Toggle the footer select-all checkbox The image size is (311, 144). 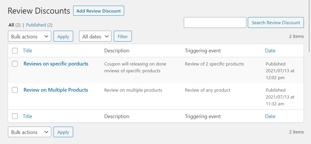pos(15,116)
